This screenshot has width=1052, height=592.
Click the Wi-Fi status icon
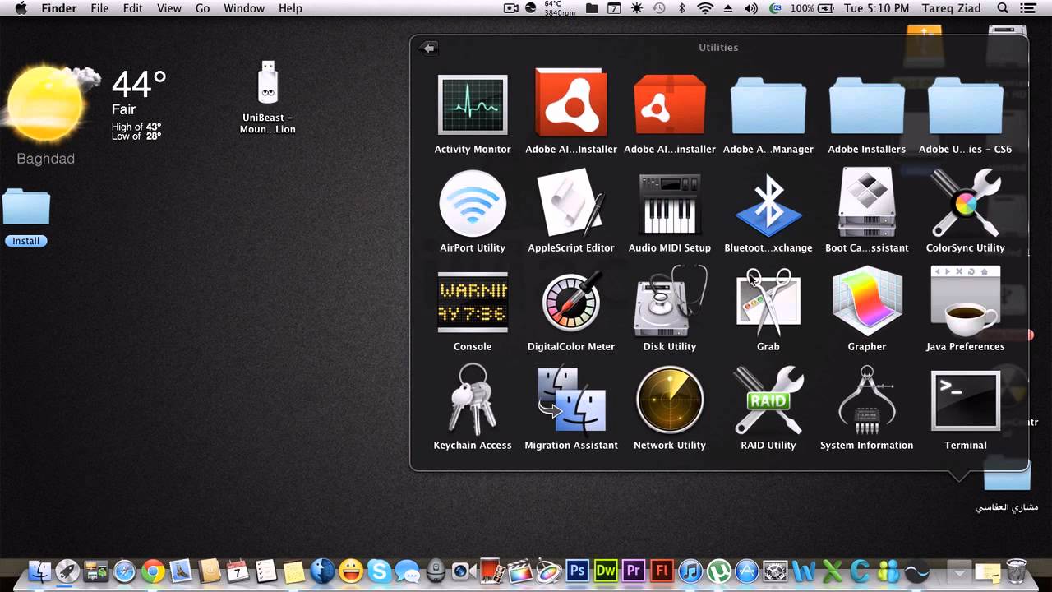click(x=705, y=8)
